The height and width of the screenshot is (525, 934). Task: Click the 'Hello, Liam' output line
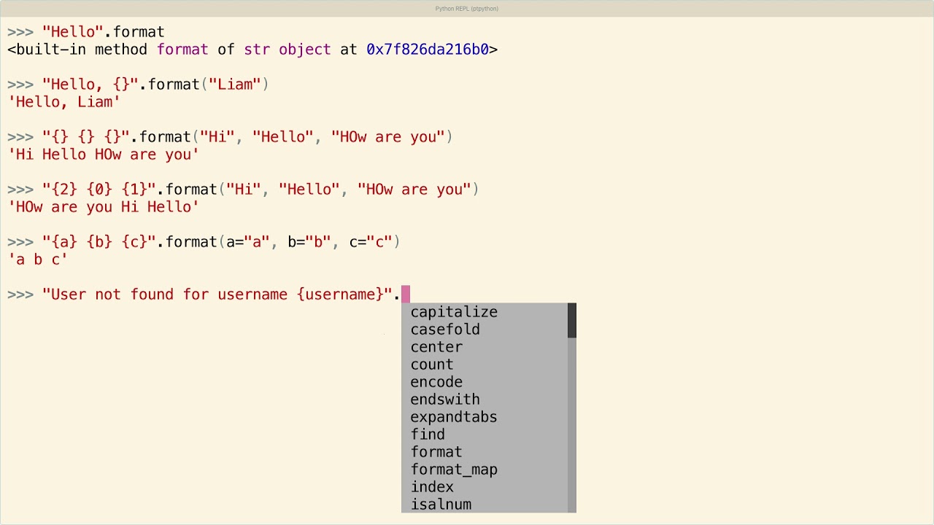click(64, 102)
